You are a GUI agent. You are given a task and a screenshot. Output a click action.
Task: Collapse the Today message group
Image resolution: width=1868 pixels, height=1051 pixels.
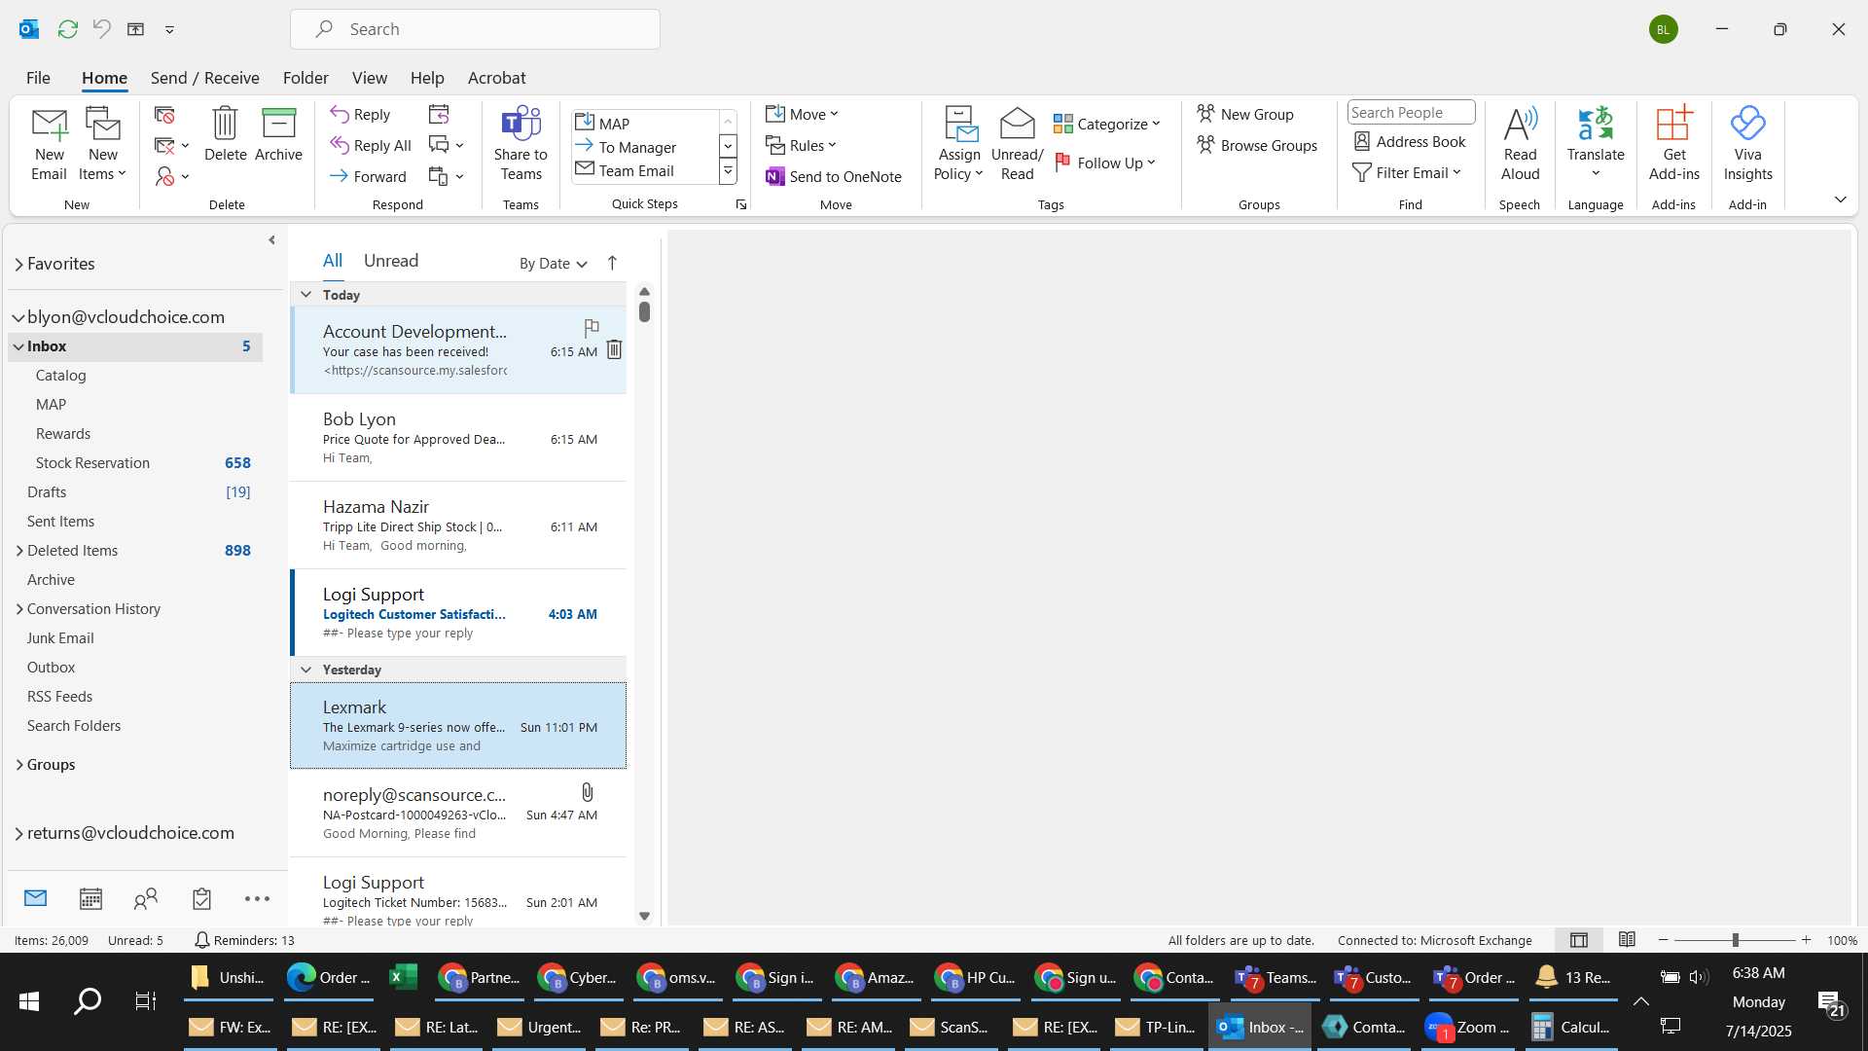(305, 294)
